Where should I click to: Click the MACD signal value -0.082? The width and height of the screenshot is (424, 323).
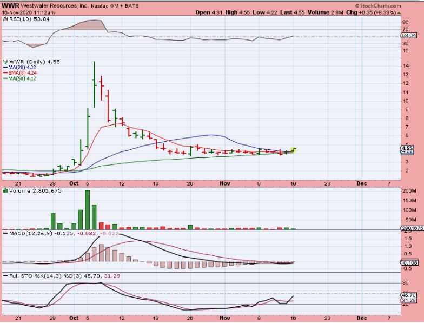click(88, 233)
